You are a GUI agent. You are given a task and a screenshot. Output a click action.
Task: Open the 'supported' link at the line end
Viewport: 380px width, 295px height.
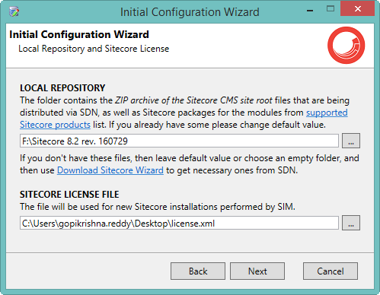327,113
